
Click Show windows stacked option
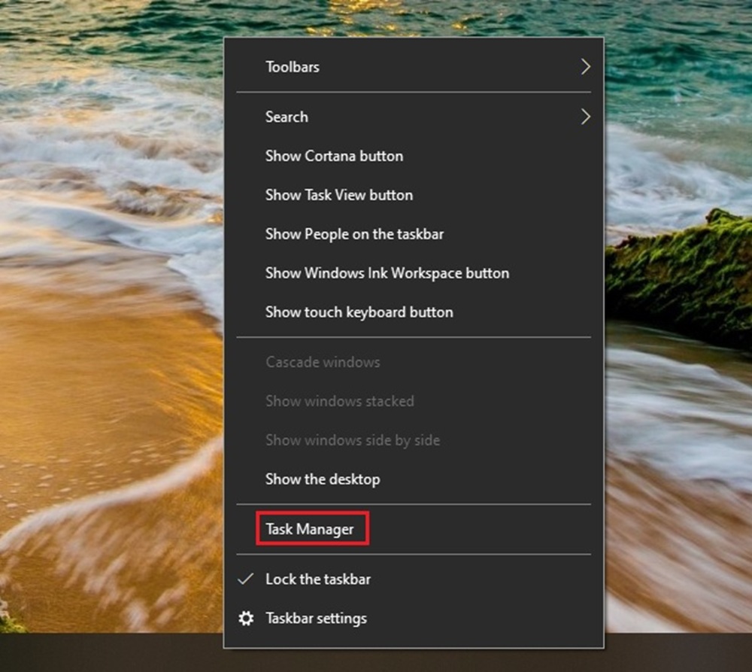pyautogui.click(x=339, y=402)
